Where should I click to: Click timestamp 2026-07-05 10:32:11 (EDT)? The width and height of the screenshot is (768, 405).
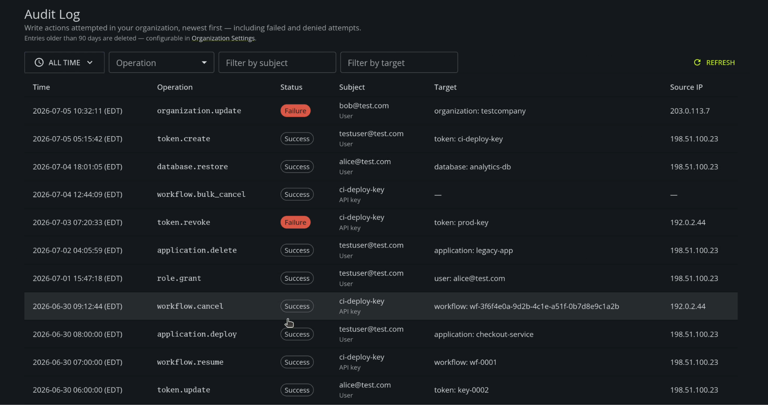coord(78,111)
